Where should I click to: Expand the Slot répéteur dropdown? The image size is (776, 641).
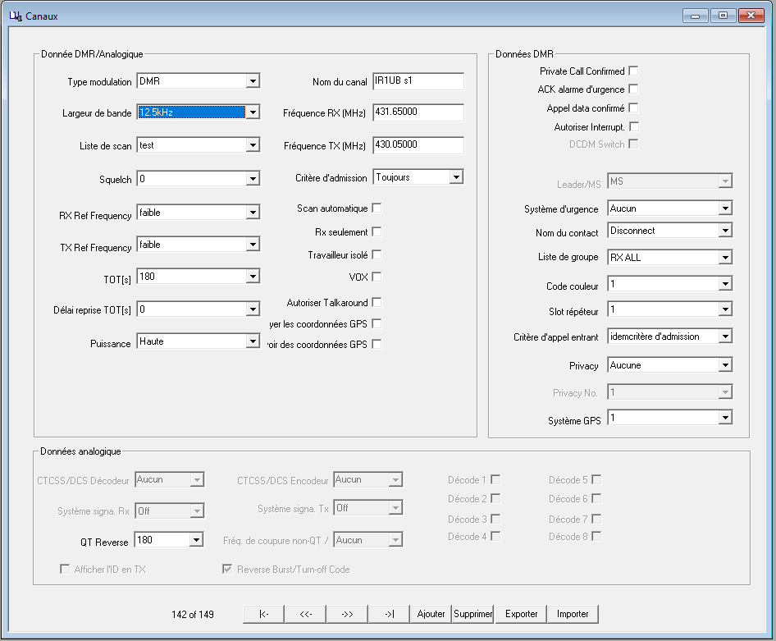725,309
